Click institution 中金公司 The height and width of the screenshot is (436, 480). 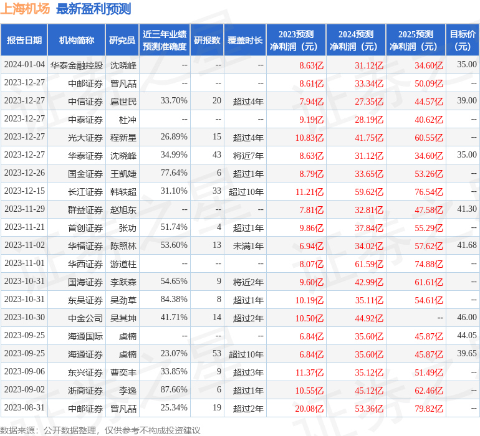(x=85, y=318)
